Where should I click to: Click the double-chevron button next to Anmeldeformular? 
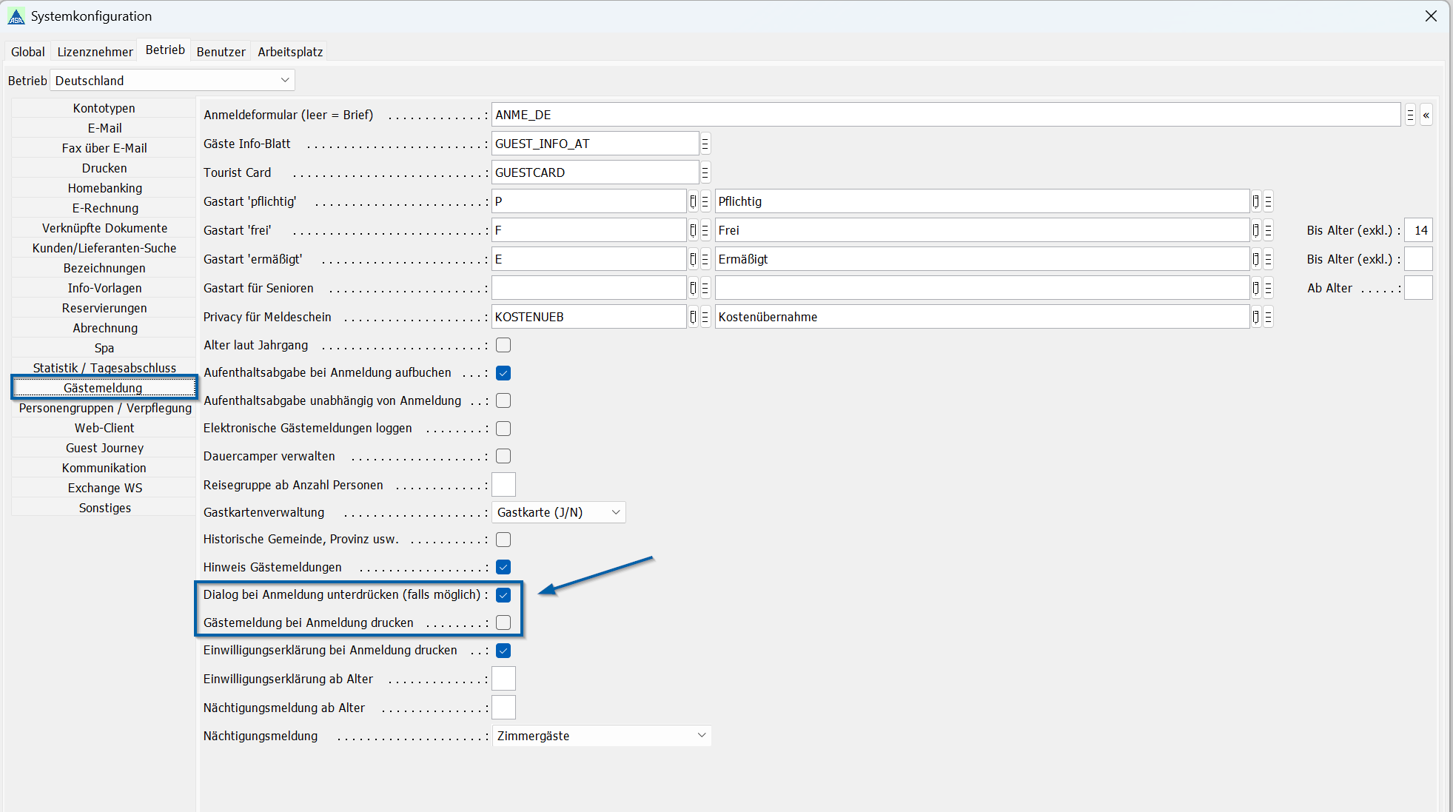(x=1426, y=115)
